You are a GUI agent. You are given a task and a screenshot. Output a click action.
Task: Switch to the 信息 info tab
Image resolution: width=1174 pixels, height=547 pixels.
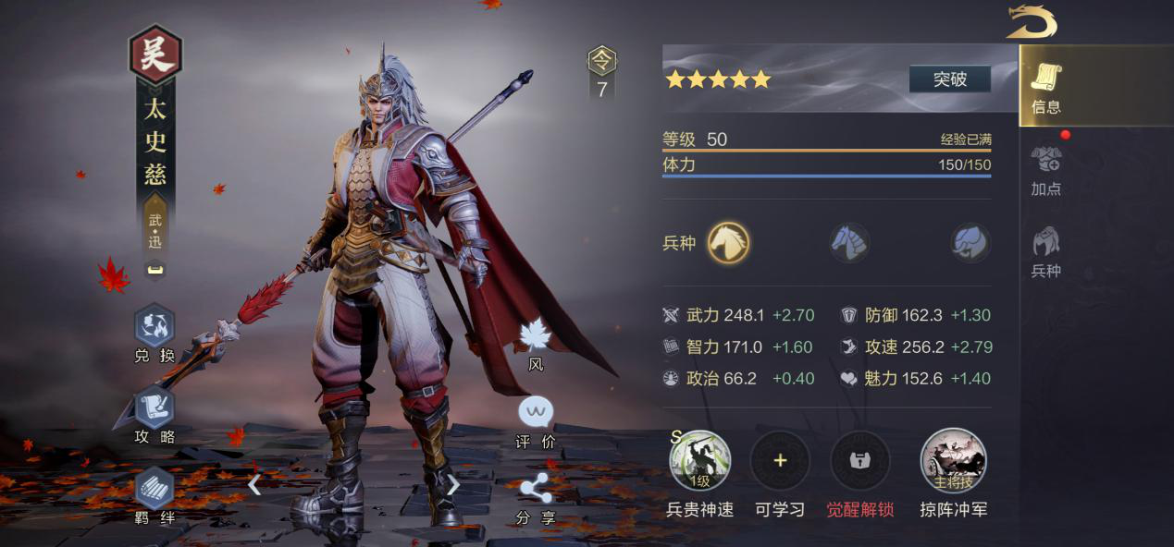1046,88
